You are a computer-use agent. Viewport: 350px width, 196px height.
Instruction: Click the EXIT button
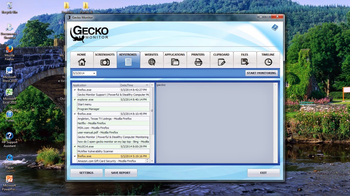(x=263, y=173)
